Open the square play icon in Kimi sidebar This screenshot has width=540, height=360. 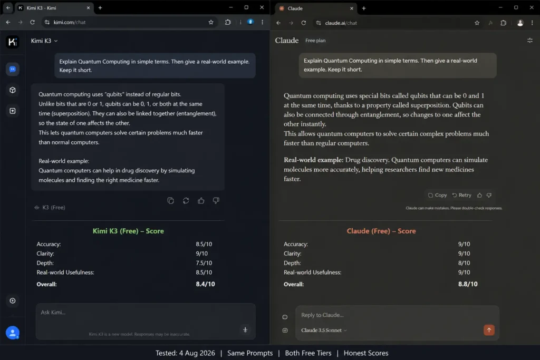[13, 111]
